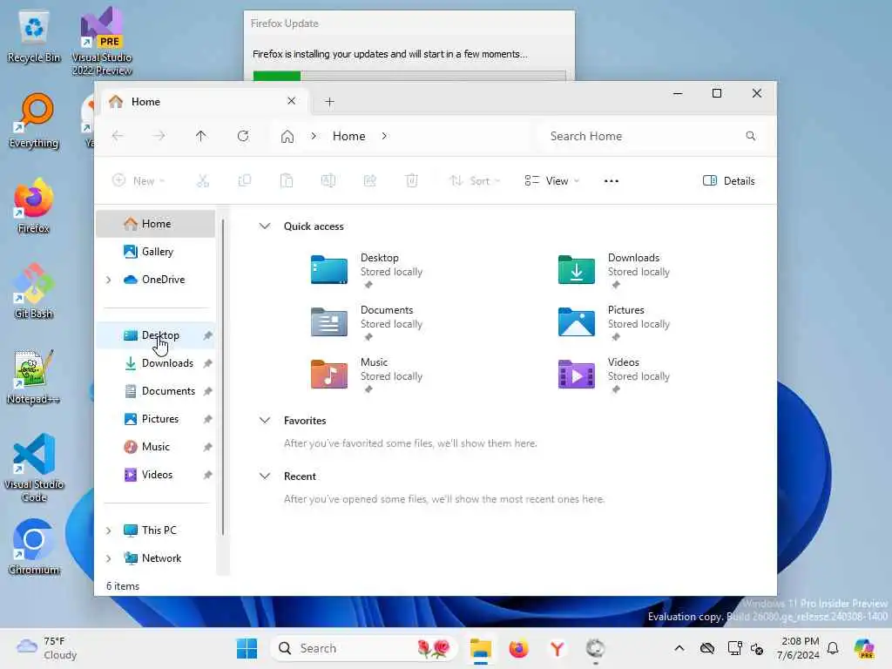892x669 pixels.
Task: Click the weather widget showing 75°F
Action: click(47, 648)
